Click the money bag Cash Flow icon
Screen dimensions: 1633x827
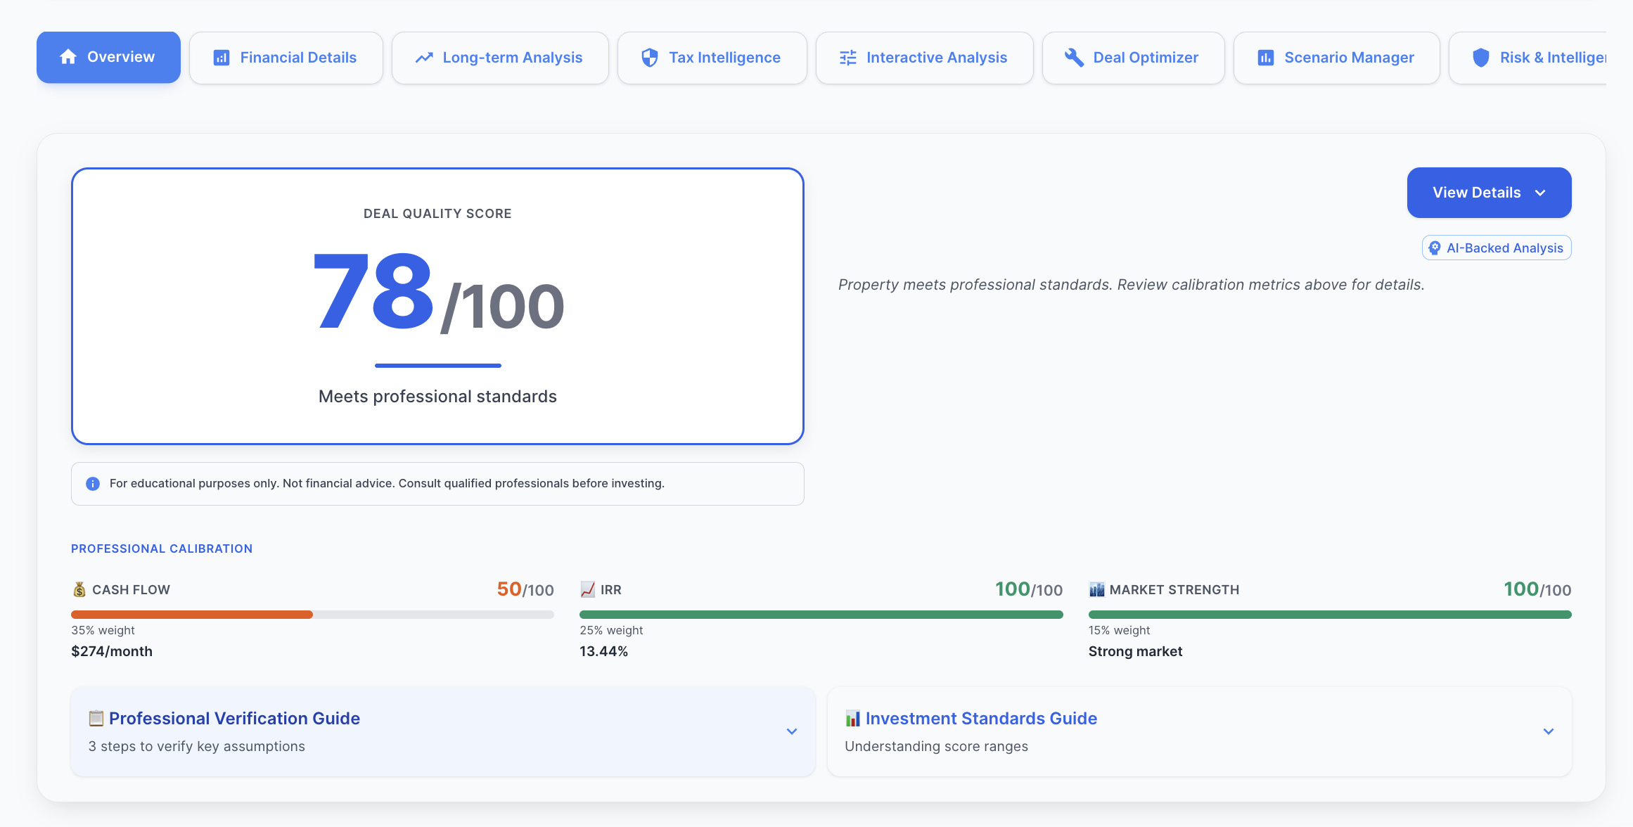click(x=79, y=589)
